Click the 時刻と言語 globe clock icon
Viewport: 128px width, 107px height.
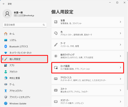pos(6,78)
